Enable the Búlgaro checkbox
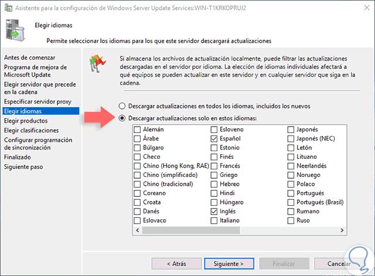Image resolution: width=375 pixels, height=276 pixels. tap(137, 148)
